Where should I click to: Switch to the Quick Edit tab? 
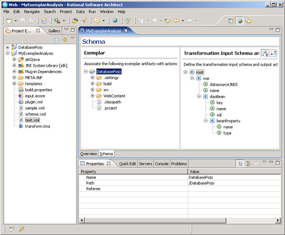pyautogui.click(x=128, y=164)
